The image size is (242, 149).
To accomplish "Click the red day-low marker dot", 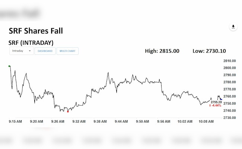I will (68, 111).
